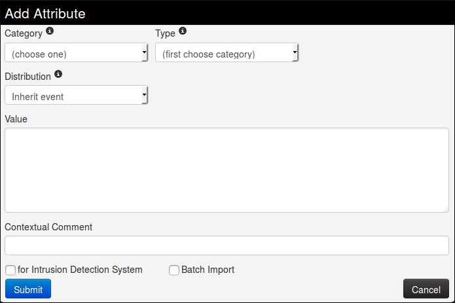Expand the Type dropdown list
Image resolution: width=455 pixels, height=303 pixels.
point(227,54)
